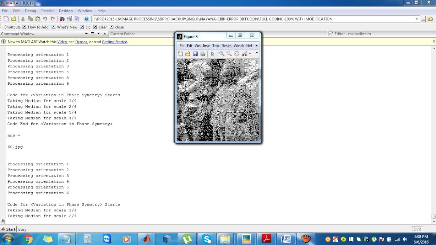Open the Simulink icon in MATLAB toolbar
Screen dimensions: 436x245
pos(62,19)
